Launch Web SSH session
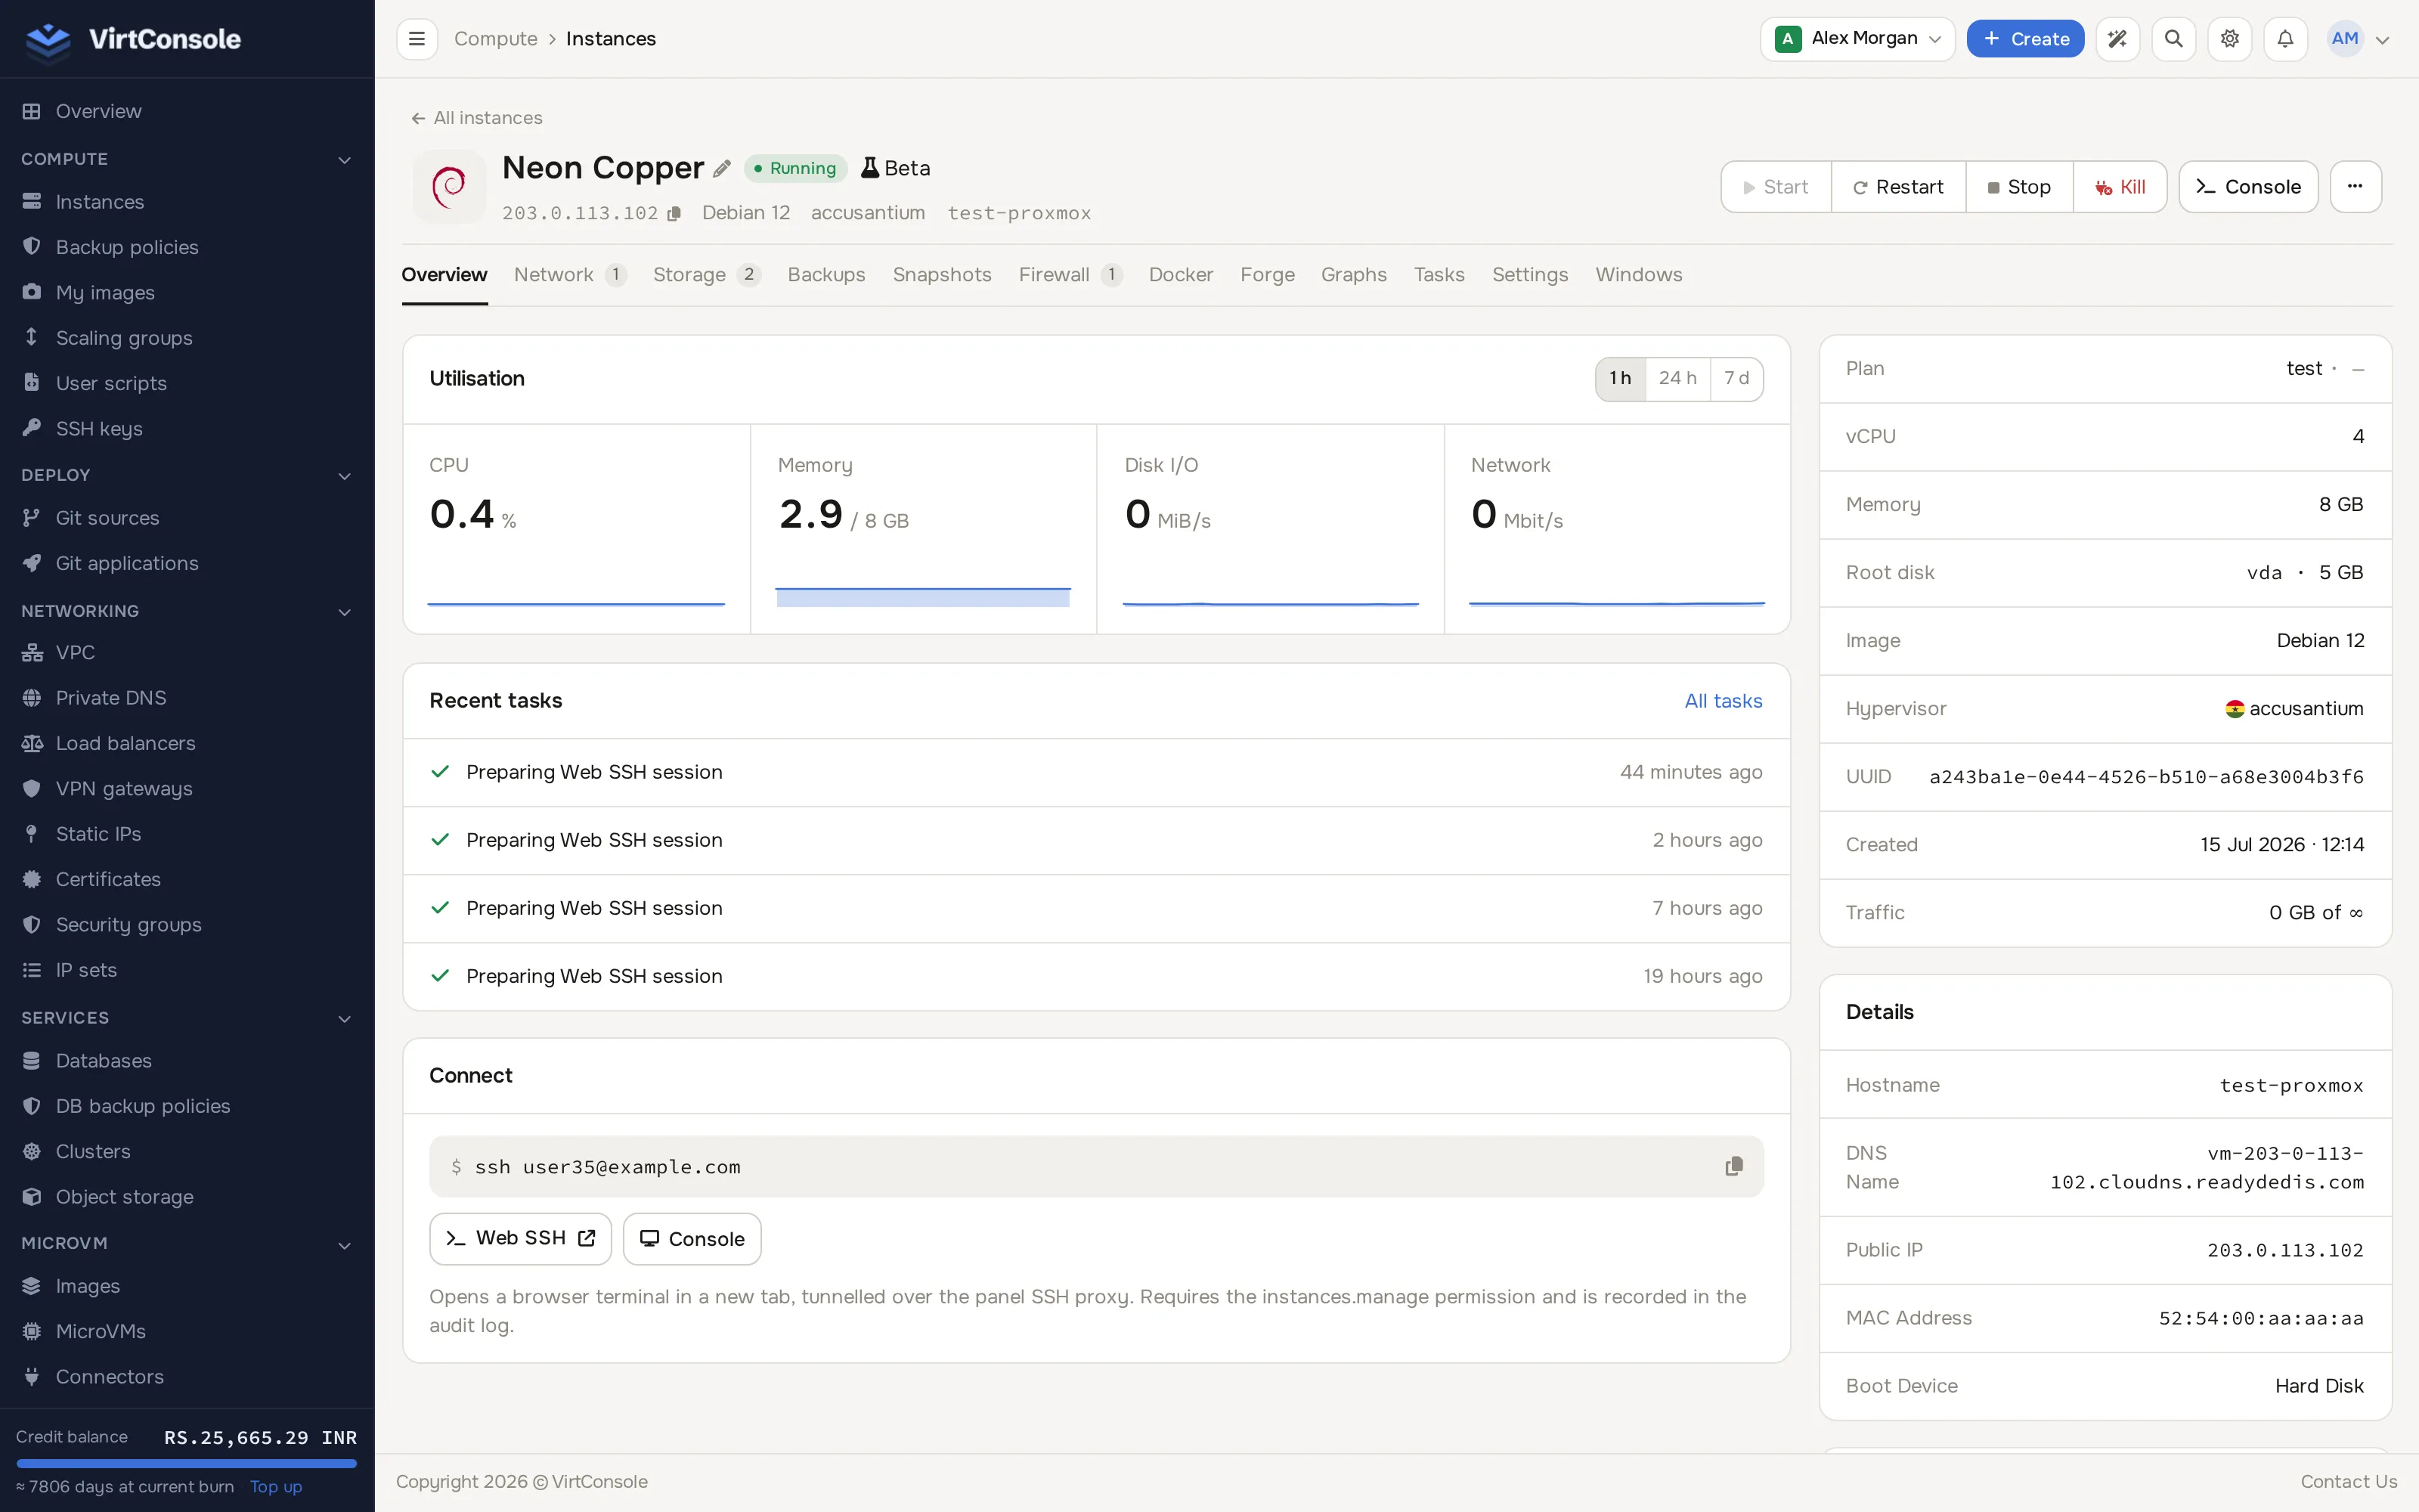This screenshot has height=1512, width=2419. pyautogui.click(x=520, y=1239)
